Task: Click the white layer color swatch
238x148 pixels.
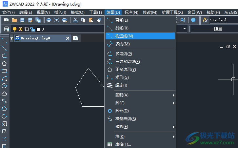Action: (x=38, y=29)
